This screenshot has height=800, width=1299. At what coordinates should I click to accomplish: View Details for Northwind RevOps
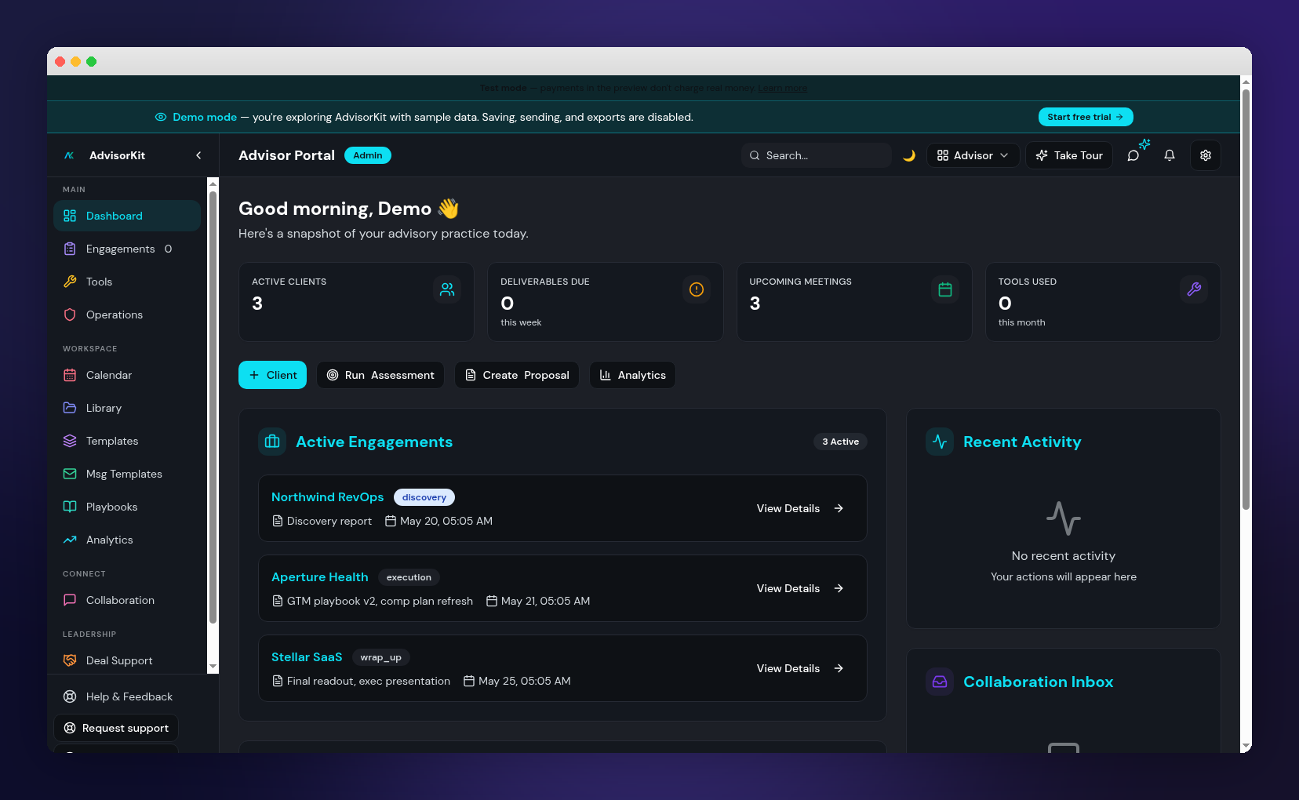click(x=800, y=508)
